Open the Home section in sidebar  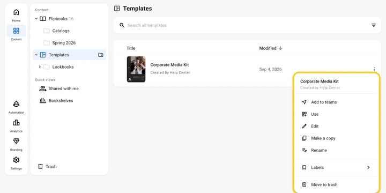click(x=16, y=15)
